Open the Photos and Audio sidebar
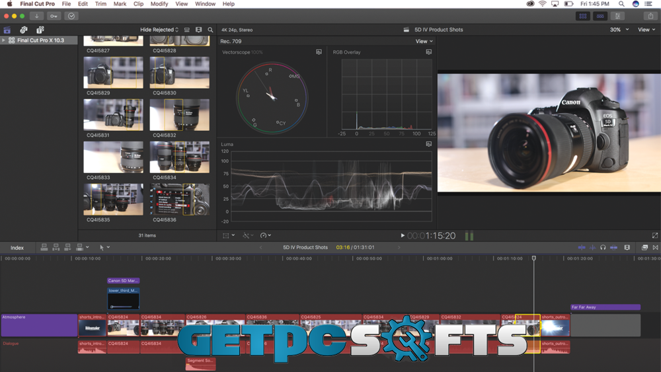Screen dimensions: 661x372 coord(24,30)
